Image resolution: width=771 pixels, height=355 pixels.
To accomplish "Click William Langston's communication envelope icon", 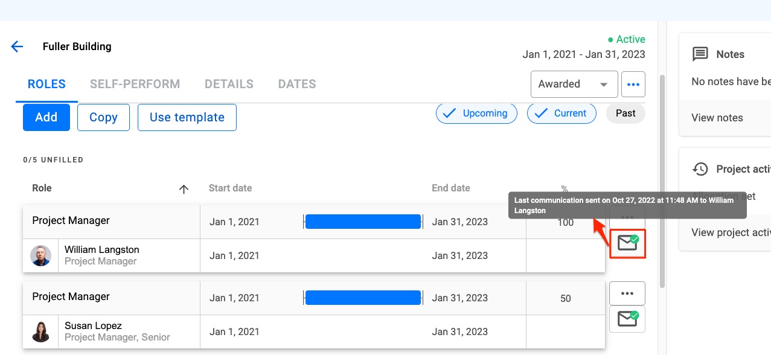I will pos(628,243).
